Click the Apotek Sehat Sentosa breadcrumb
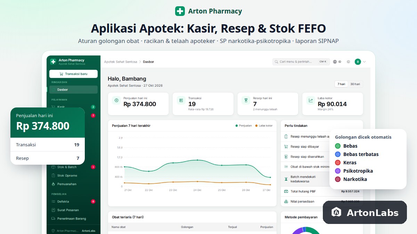417x234 pixels. click(x=121, y=62)
